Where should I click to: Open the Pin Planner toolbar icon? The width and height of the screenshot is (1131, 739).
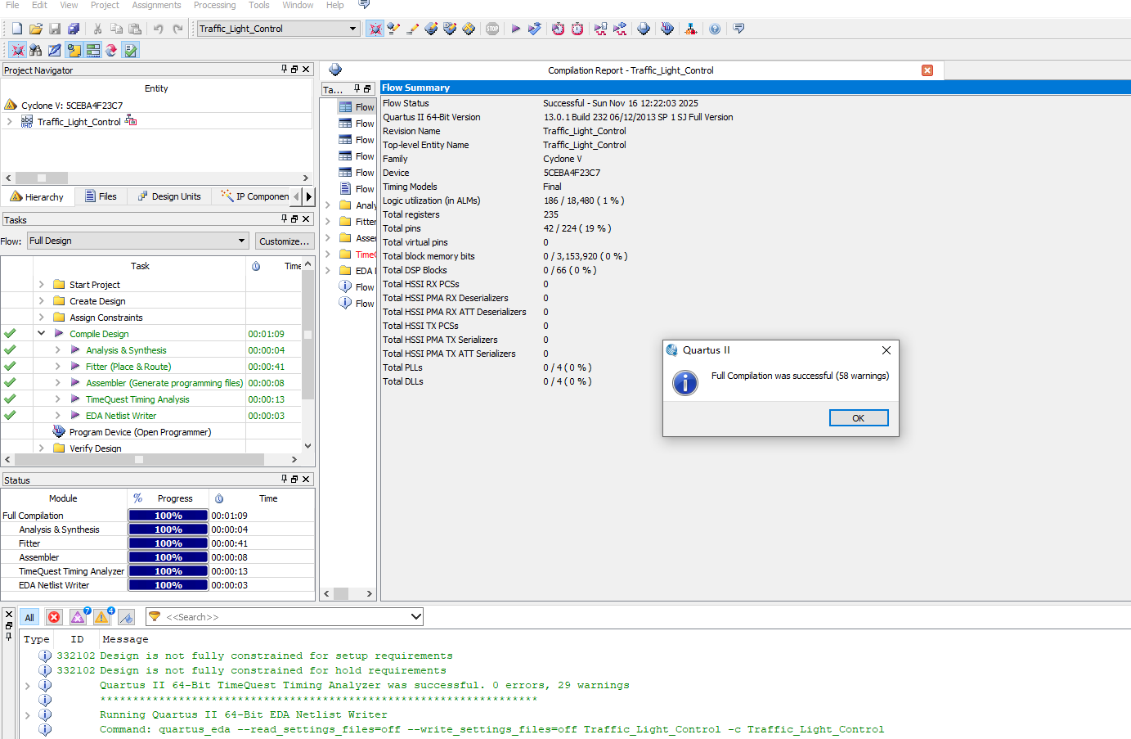(431, 29)
